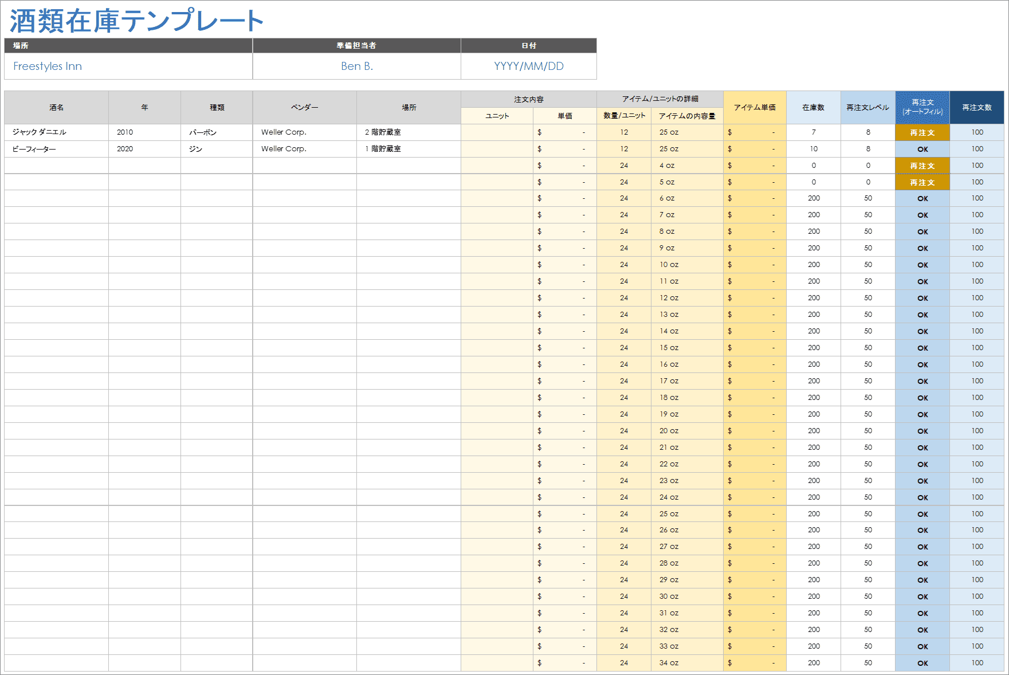Select the stock count 7 cell

pyautogui.click(x=814, y=132)
